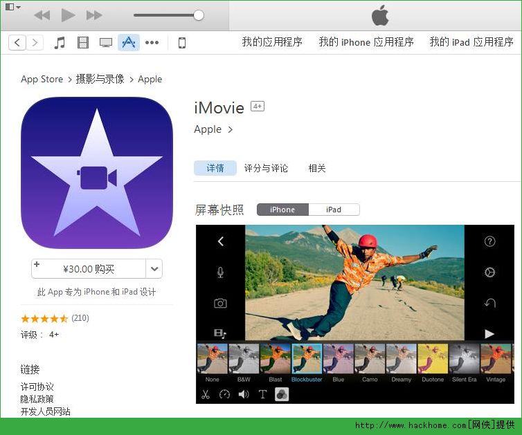Click the speedometer speed tool icon
Viewport: 522px width, 435px height.
point(225,394)
